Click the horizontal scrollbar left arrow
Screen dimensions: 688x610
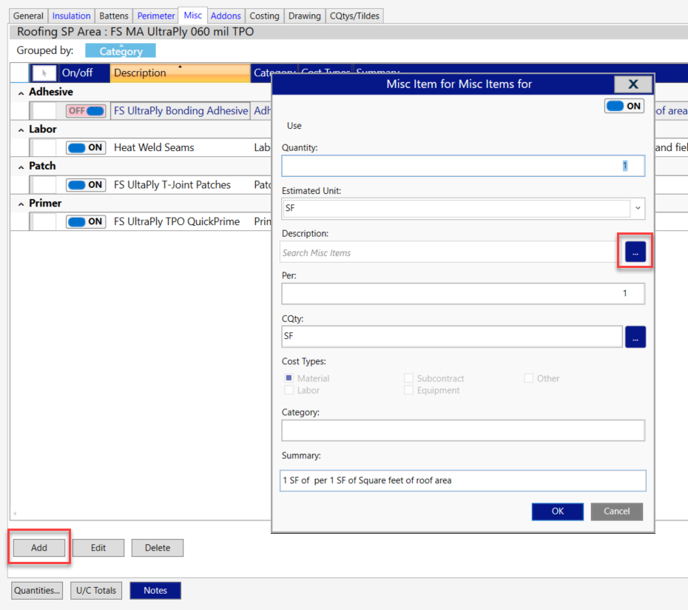point(15,513)
